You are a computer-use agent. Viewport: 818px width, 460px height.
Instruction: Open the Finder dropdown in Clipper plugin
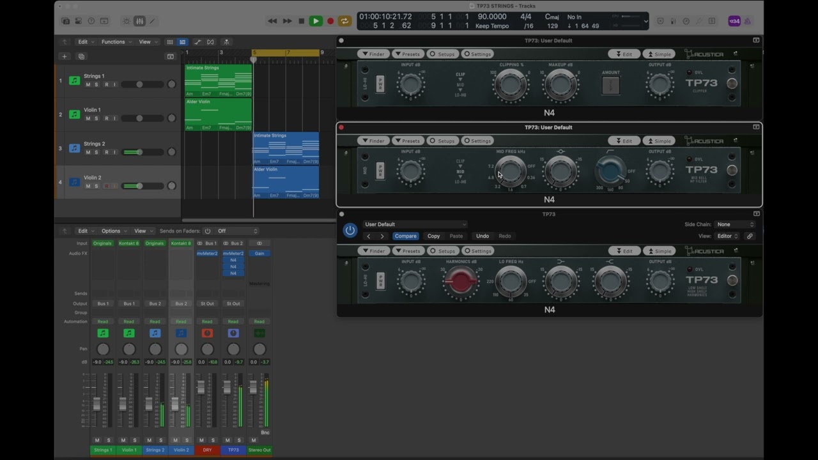(x=373, y=54)
